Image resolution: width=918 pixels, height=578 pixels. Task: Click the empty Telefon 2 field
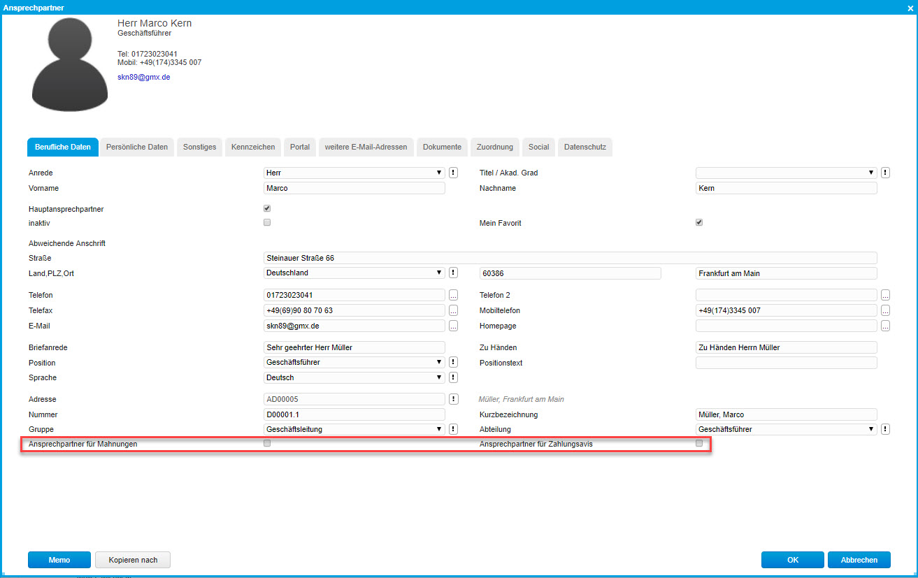tap(787, 295)
